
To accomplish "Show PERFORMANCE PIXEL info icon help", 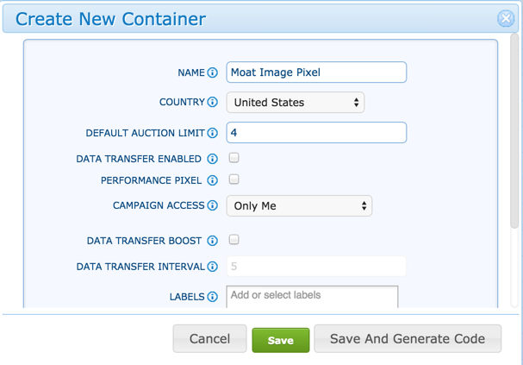I will (213, 181).
